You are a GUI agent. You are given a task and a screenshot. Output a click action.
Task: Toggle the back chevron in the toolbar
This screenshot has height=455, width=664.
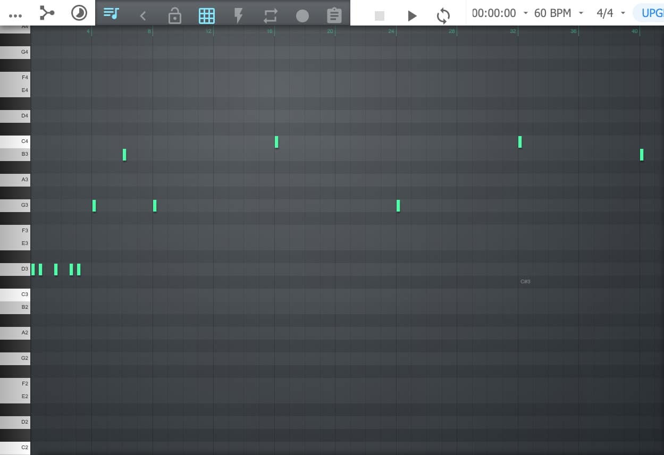142,15
